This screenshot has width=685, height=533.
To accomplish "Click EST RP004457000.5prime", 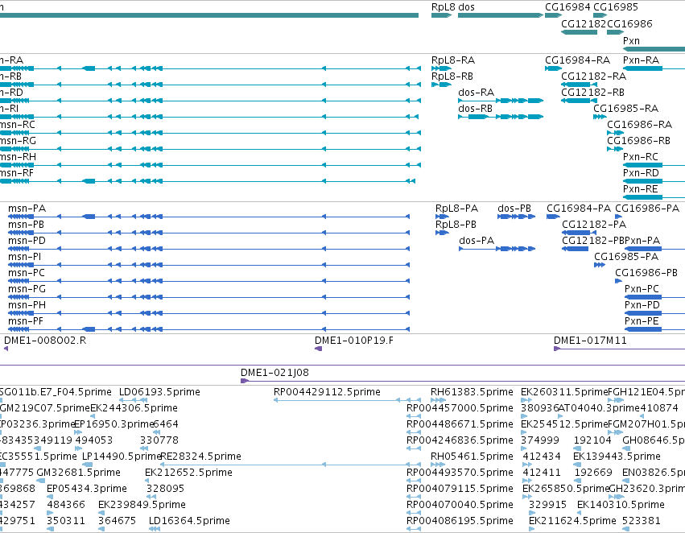I will [x=460, y=408].
